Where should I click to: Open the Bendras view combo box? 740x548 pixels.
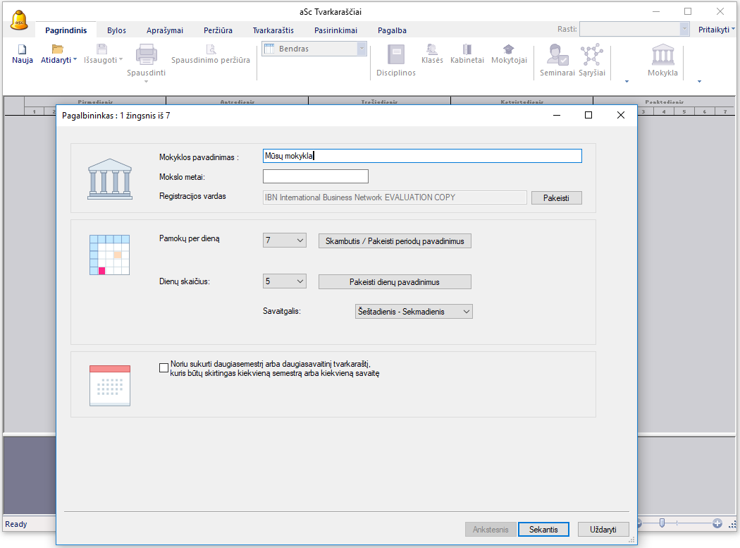(314, 49)
